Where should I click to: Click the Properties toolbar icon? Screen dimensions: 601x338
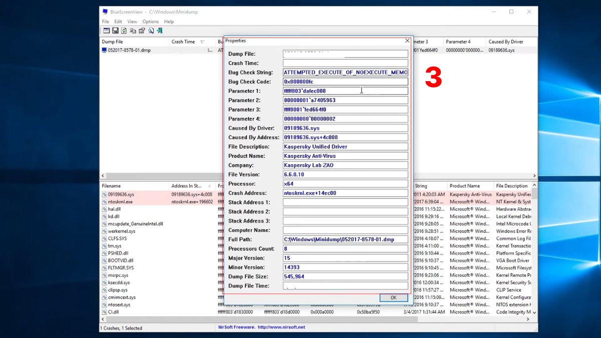tap(142, 31)
